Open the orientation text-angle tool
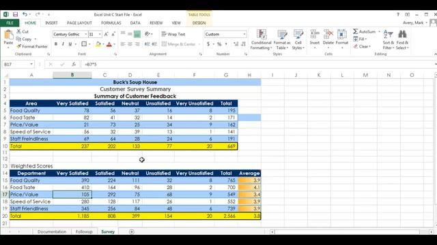The width and height of the screenshot is (437, 245). click(x=147, y=34)
